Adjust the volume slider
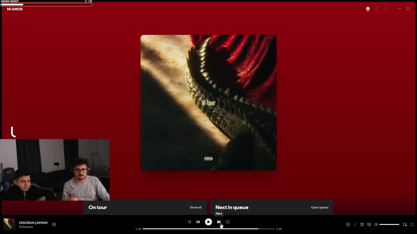Screen dimensions: 417x234 (x=389, y=225)
